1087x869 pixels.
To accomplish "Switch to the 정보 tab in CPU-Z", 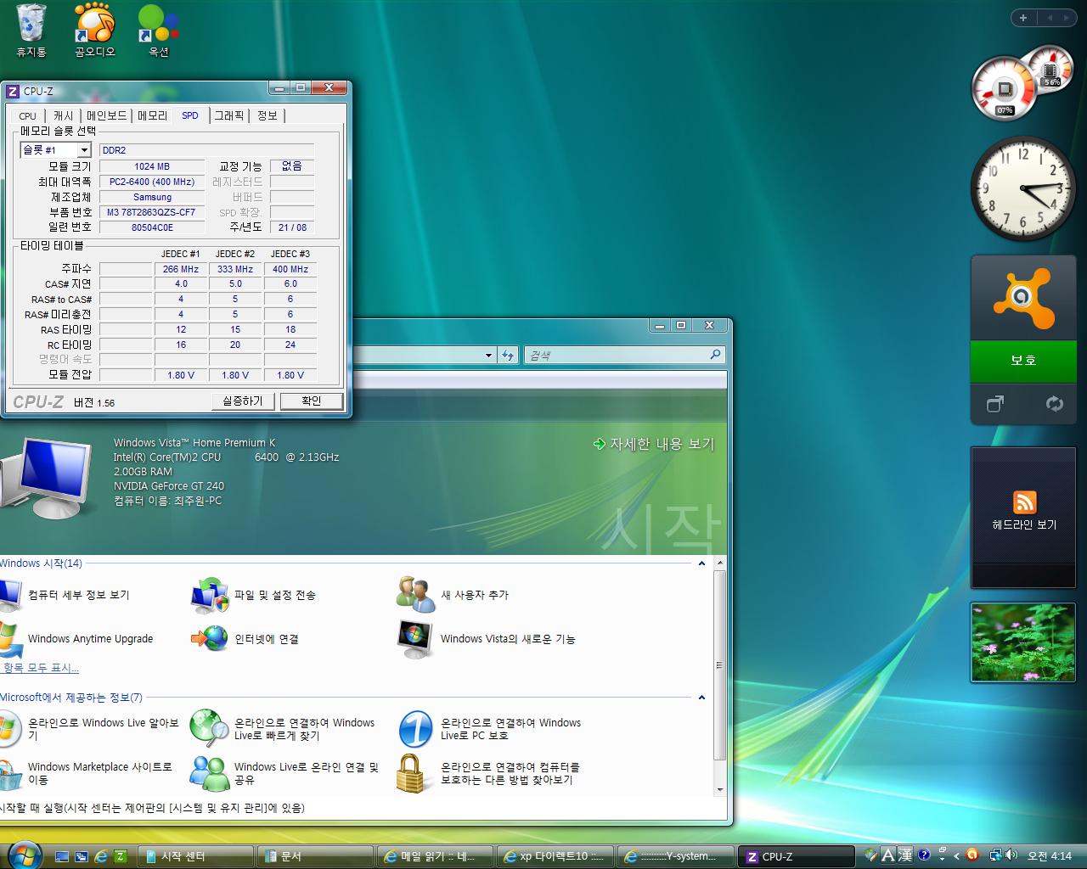I will pos(268,115).
